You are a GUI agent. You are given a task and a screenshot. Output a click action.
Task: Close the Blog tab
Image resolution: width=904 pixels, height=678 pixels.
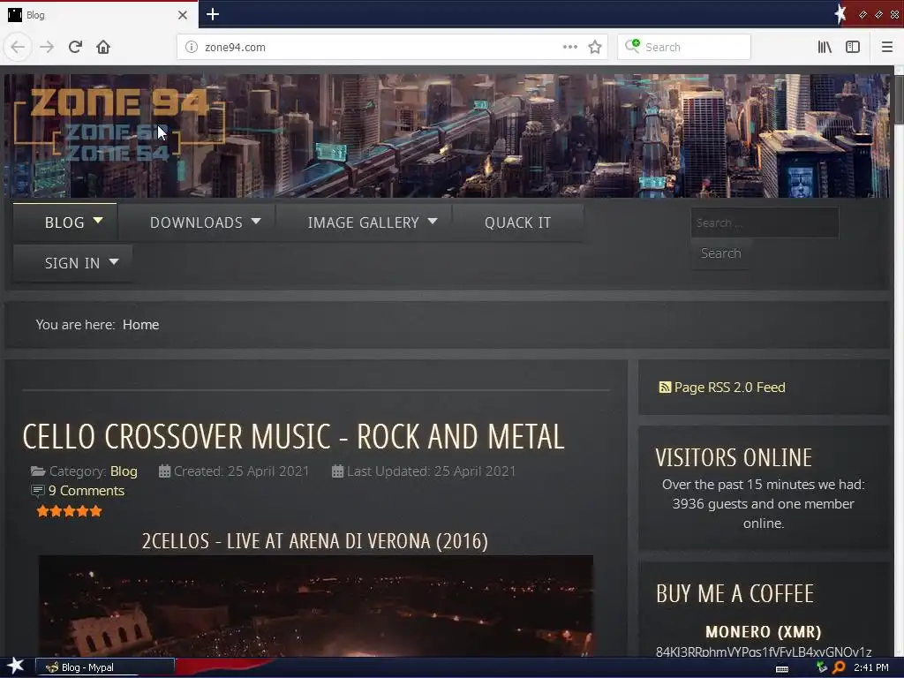(x=183, y=15)
